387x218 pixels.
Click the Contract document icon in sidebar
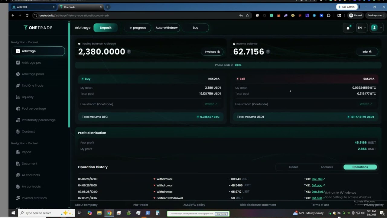18,132
